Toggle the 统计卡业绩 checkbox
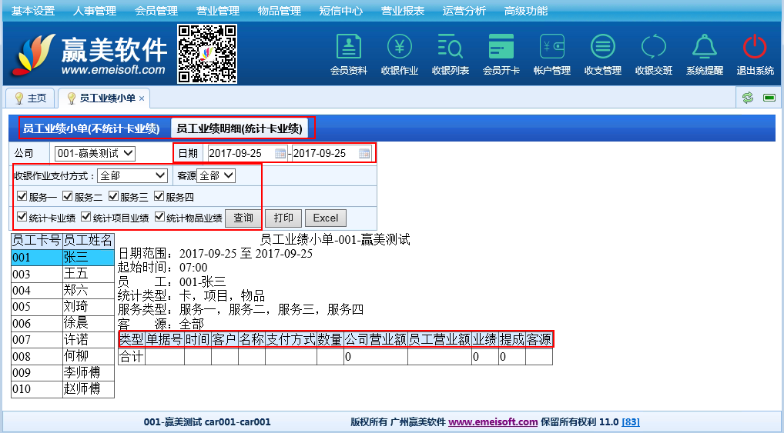Image resolution: width=784 pixels, height=433 pixels. tap(22, 218)
